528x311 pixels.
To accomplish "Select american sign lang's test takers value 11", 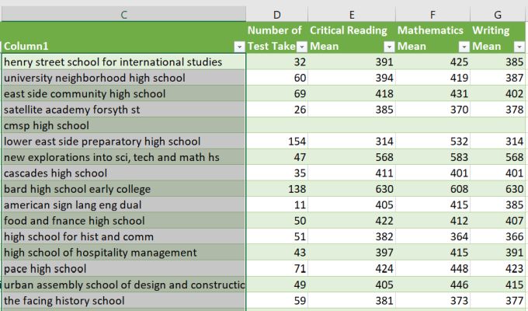I will point(277,205).
